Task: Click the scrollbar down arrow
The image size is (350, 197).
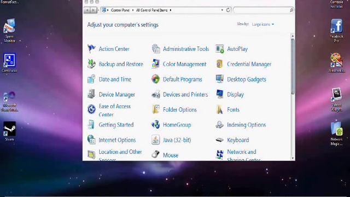Action: [x=293, y=158]
